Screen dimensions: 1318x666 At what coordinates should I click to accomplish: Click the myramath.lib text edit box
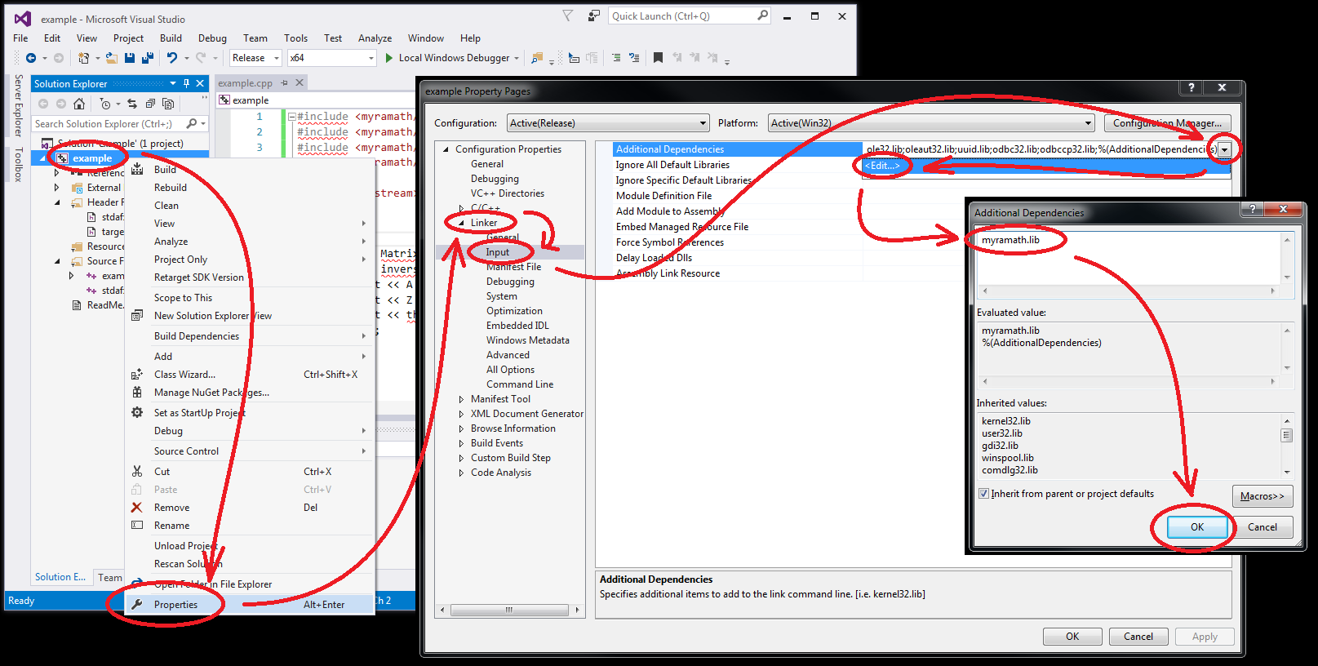click(x=1129, y=258)
